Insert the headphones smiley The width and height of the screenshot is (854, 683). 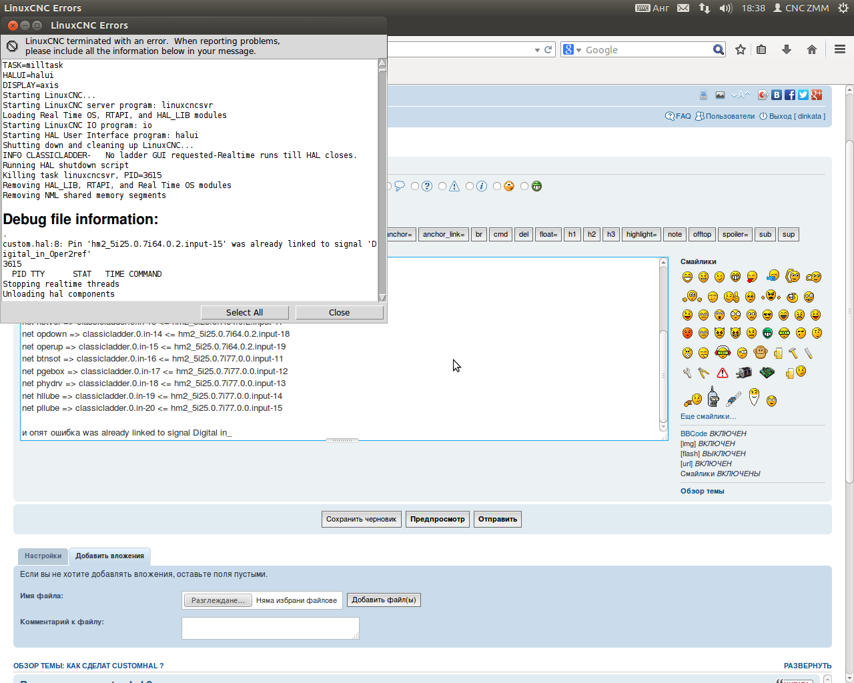coord(723,352)
